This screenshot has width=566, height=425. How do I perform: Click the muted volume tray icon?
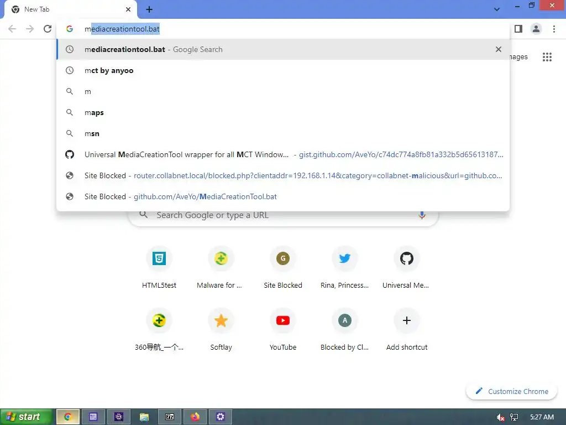(500, 417)
